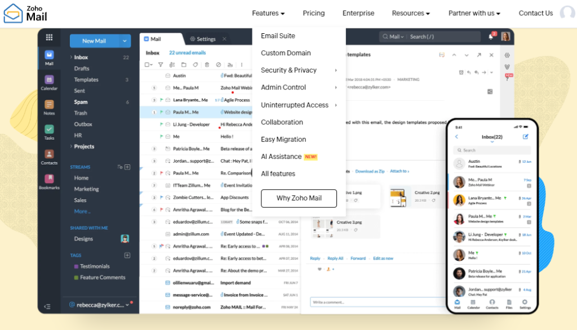Open Features dropdown in top navigation

click(x=268, y=14)
